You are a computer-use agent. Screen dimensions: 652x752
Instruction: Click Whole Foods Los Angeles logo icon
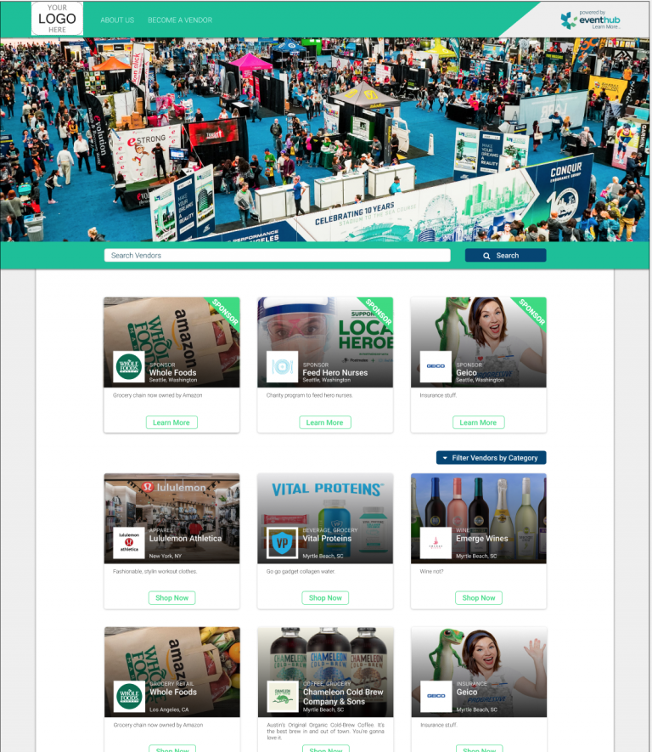129,697
